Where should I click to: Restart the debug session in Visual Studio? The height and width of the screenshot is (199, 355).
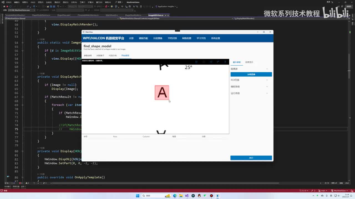point(10,6)
